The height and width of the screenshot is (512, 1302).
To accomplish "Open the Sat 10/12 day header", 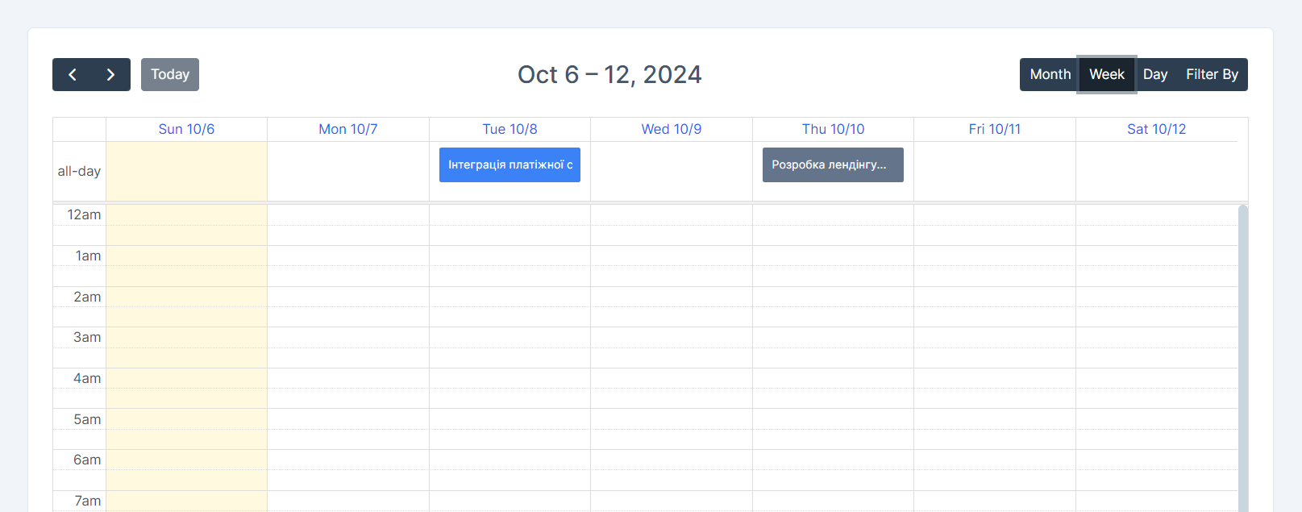I will (1156, 129).
